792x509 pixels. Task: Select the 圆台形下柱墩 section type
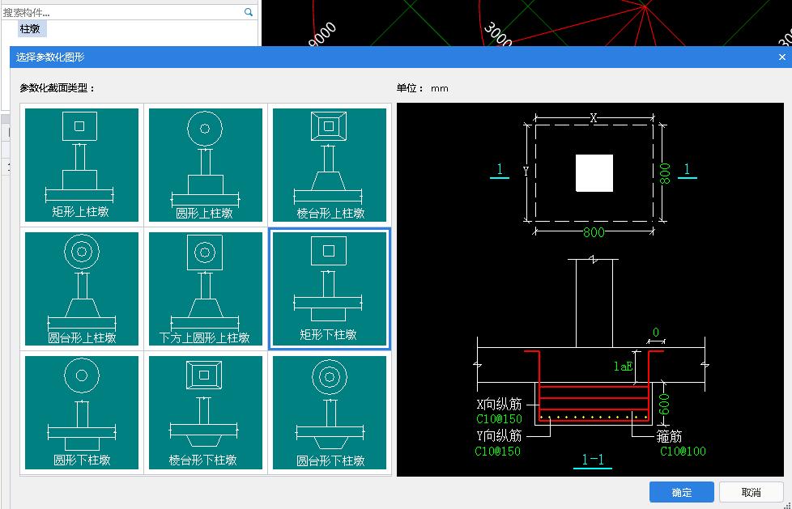pos(330,413)
